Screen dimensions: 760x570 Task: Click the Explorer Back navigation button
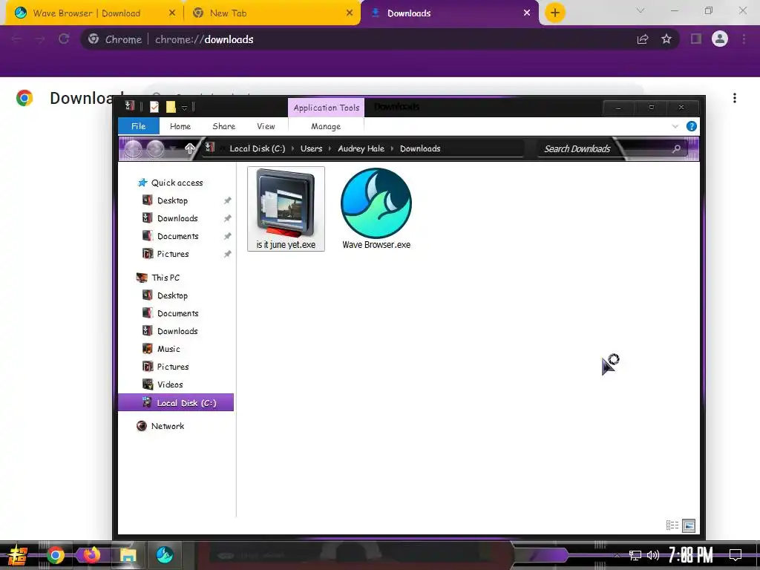[x=134, y=148]
